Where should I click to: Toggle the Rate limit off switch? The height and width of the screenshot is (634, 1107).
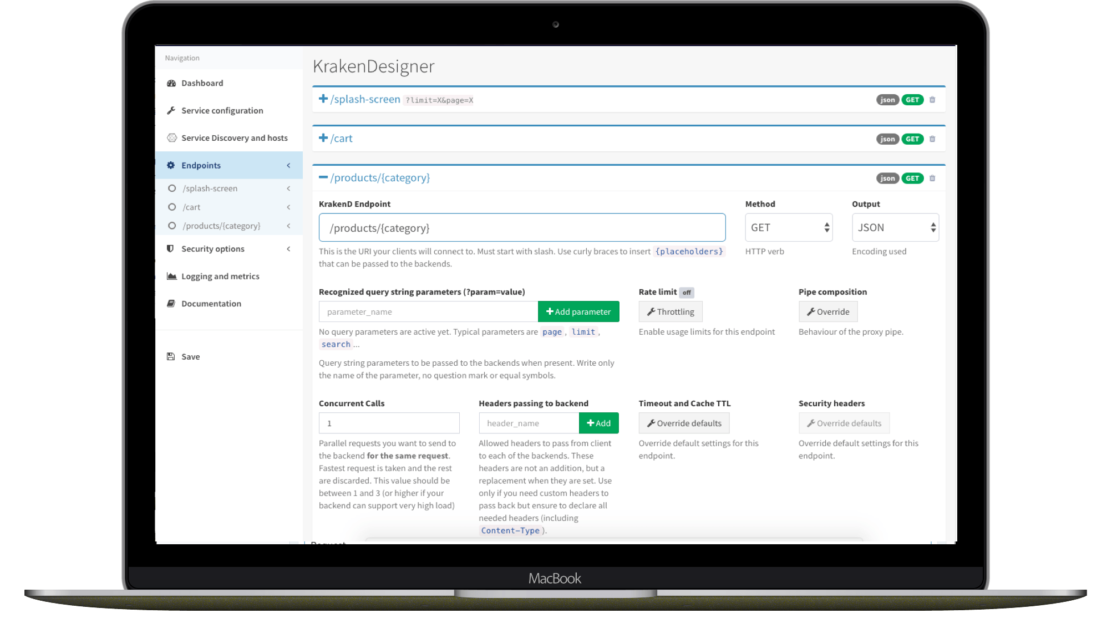[x=686, y=292]
